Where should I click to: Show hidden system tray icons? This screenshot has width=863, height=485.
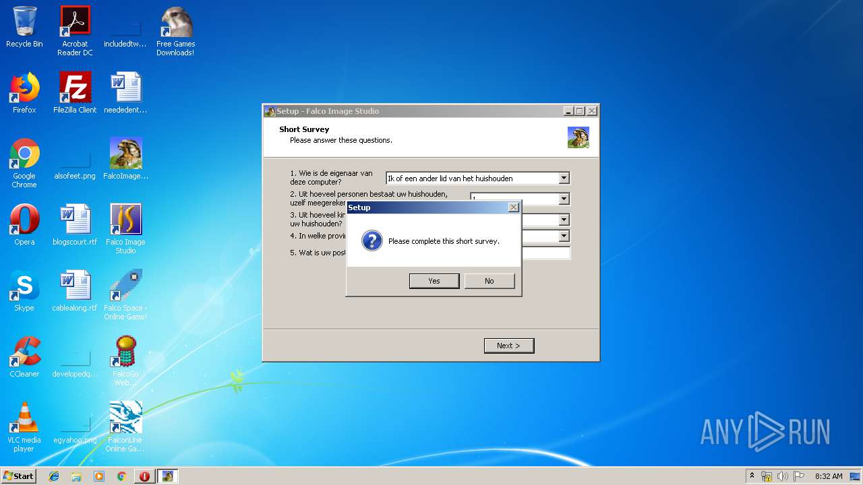pos(752,476)
